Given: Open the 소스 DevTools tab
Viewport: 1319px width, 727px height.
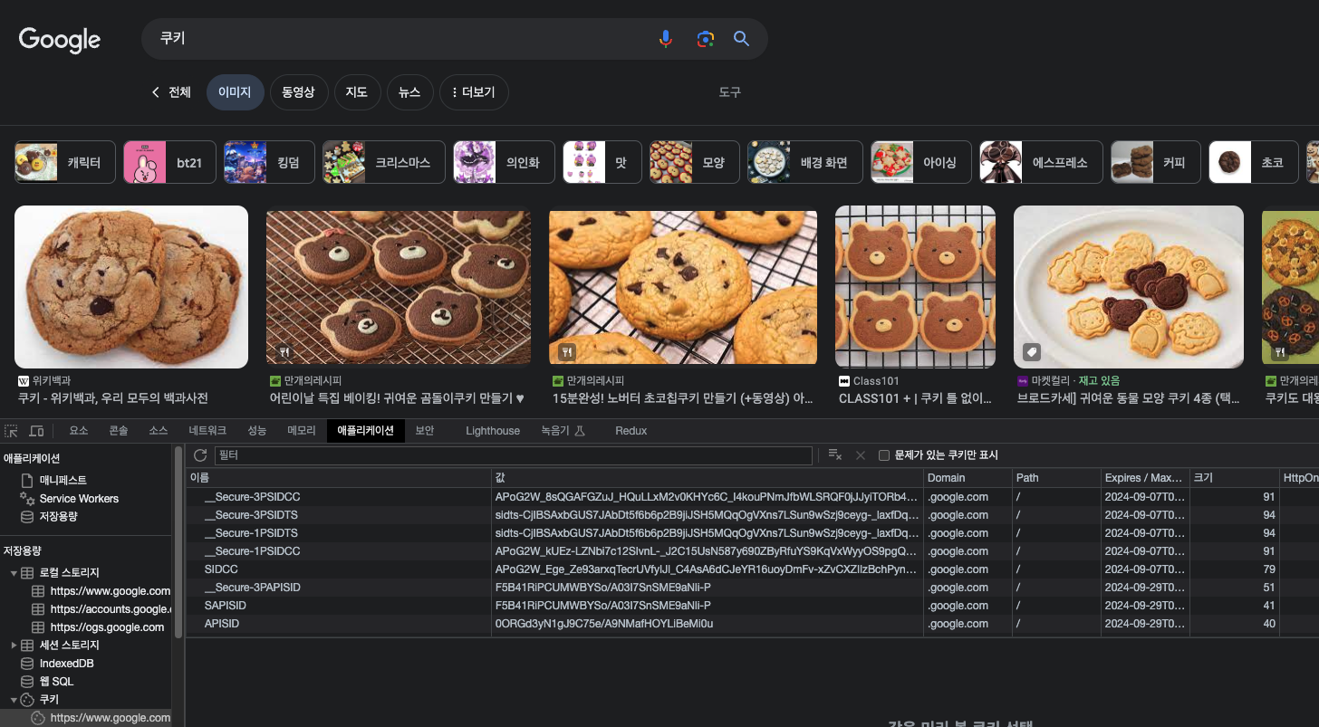Looking at the screenshot, I should click(x=159, y=431).
